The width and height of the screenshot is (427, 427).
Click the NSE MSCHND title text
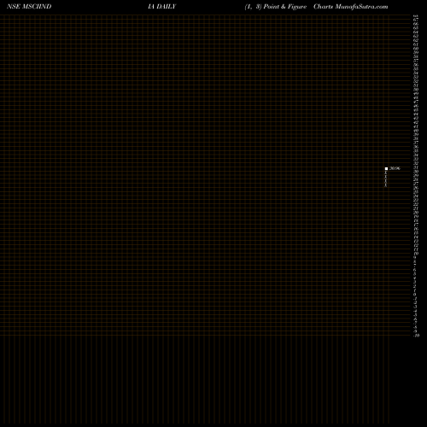[x=29, y=7]
